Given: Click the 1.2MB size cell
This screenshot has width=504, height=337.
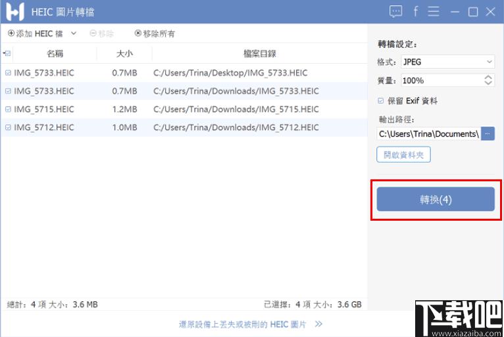Looking at the screenshot, I should click(x=124, y=110).
